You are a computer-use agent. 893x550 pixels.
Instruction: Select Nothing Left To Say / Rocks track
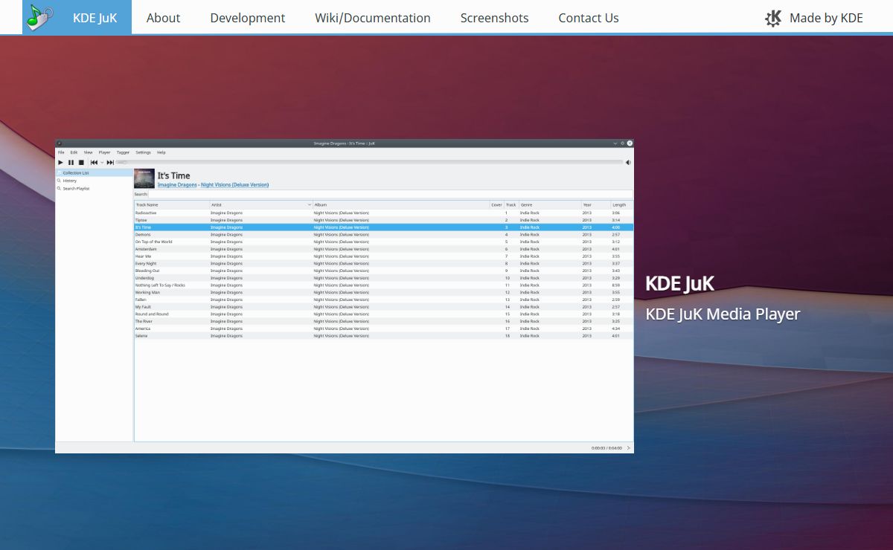coord(384,285)
